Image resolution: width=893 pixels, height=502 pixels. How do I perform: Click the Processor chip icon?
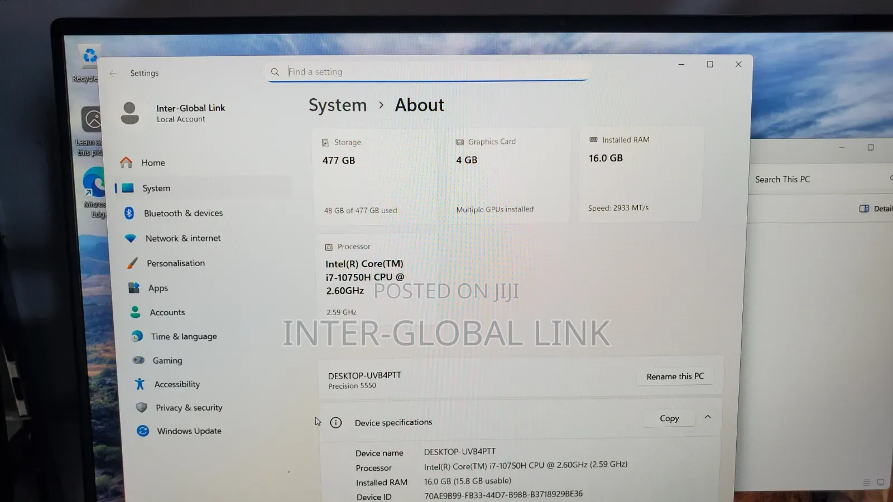pos(329,247)
